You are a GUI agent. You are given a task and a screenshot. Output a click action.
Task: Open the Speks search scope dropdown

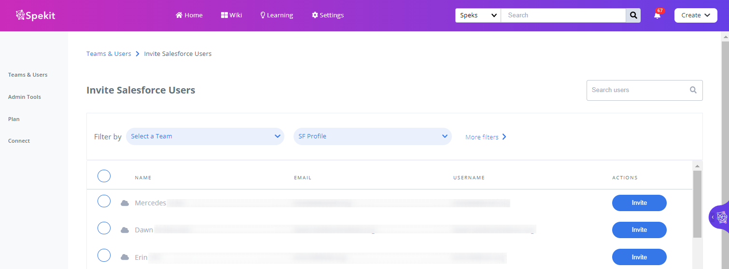(x=478, y=15)
